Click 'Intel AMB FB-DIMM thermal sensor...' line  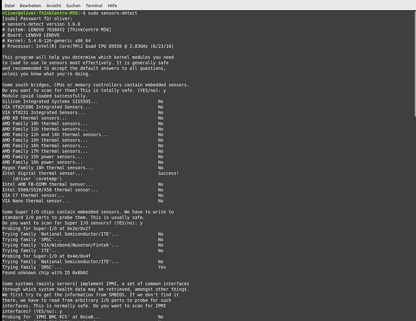pos(48,184)
